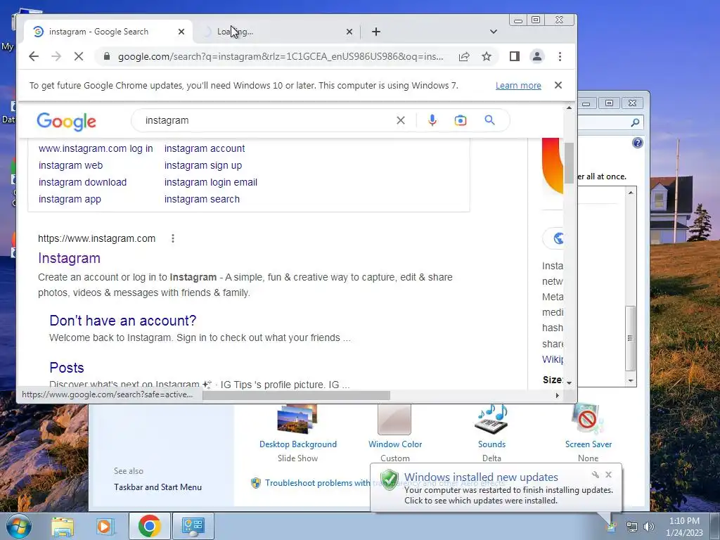Open the Instagram search result title
This screenshot has width=720, height=540.
coord(70,258)
